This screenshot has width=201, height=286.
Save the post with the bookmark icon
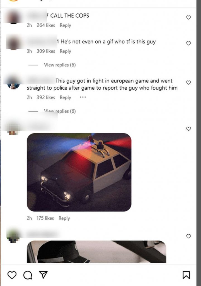pyautogui.click(x=186, y=275)
